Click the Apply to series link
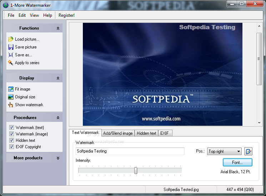 [27, 63]
